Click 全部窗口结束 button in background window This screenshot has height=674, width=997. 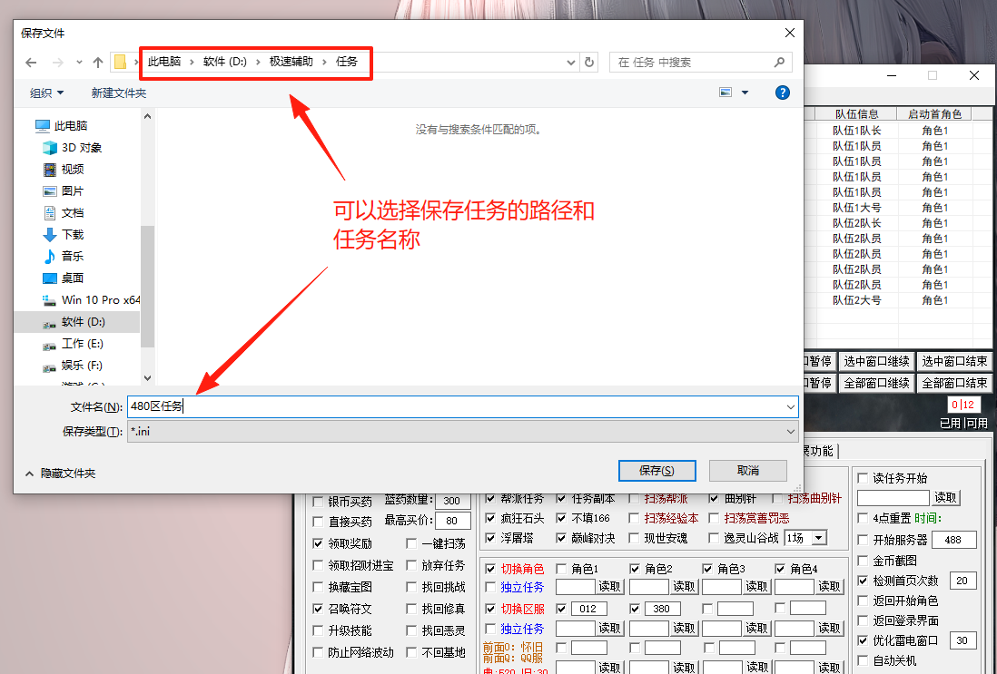(x=954, y=383)
